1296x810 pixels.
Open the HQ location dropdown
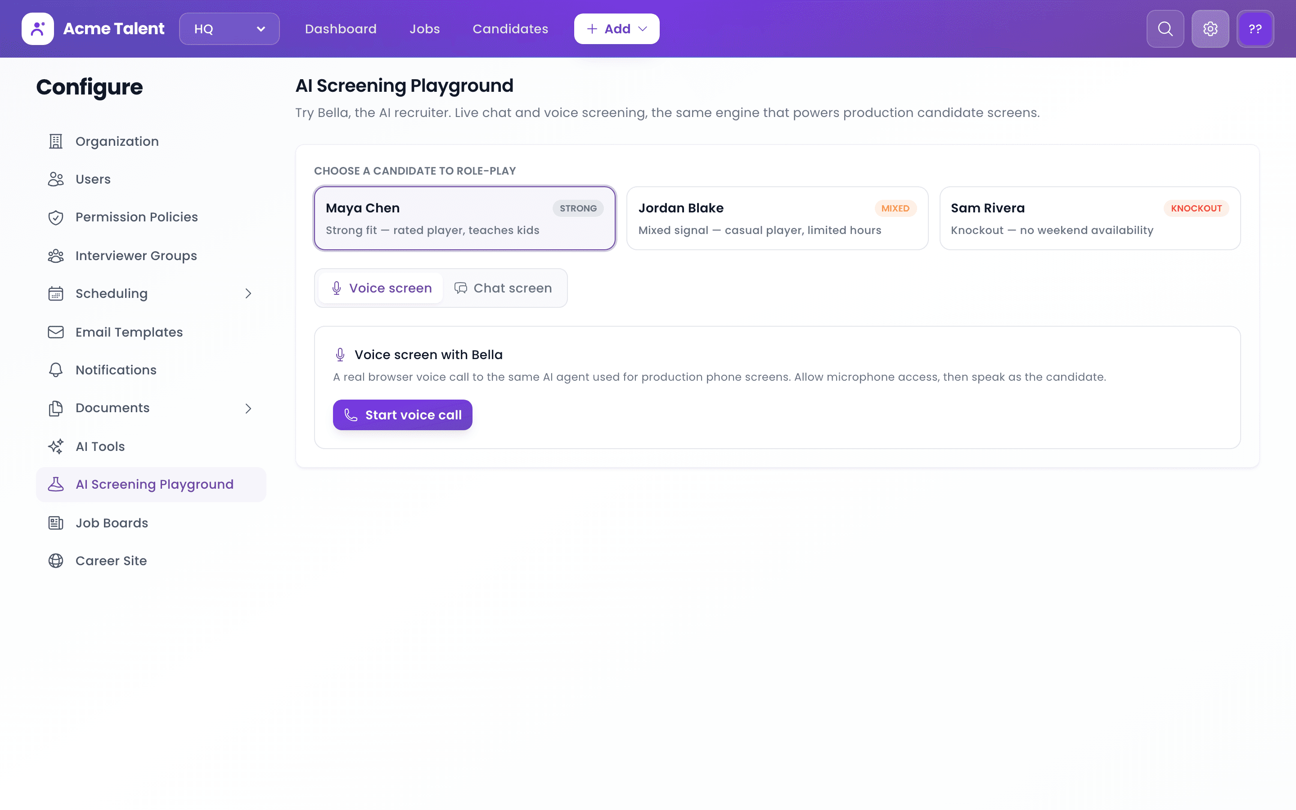click(x=229, y=29)
